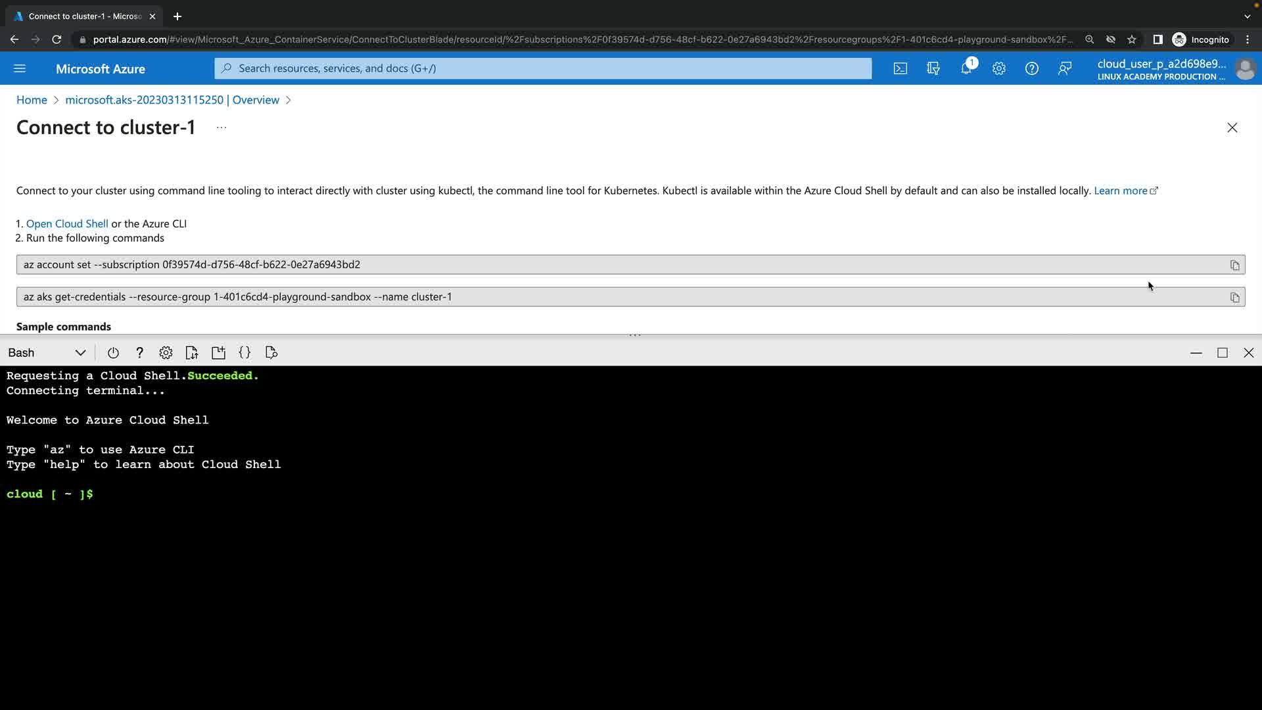Viewport: 1262px width, 710px height.
Task: Open Directories and subscriptions filter icon
Action: tap(933, 68)
